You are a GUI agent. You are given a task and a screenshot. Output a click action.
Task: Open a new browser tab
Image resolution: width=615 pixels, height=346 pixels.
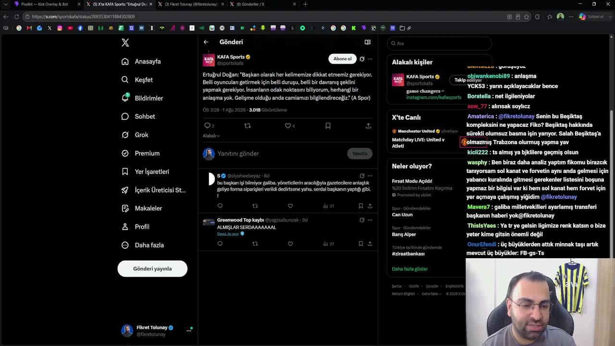305,4
